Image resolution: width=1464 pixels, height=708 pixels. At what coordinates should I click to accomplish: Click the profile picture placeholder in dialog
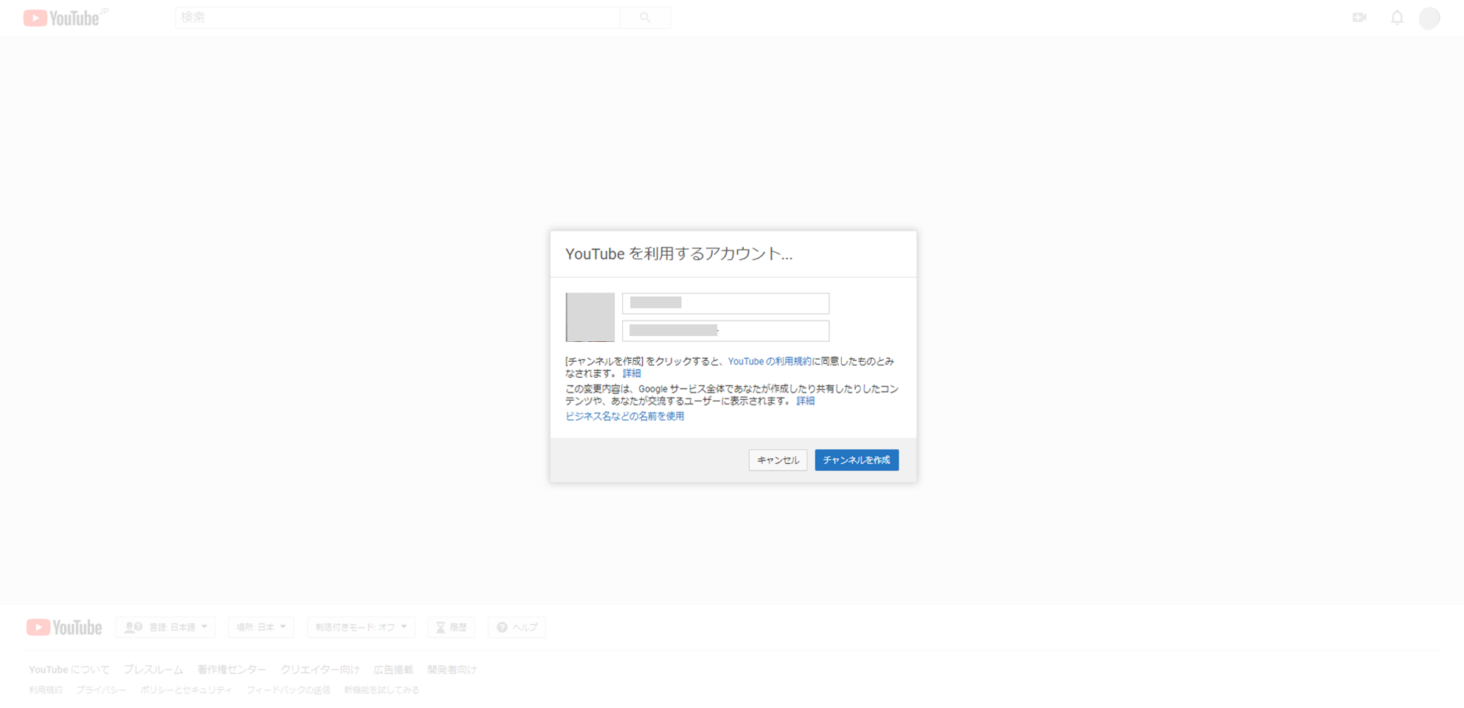590,318
